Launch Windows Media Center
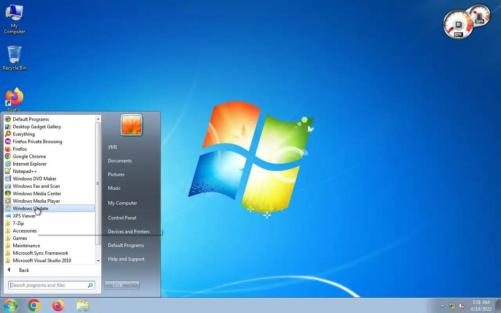 click(x=49, y=194)
